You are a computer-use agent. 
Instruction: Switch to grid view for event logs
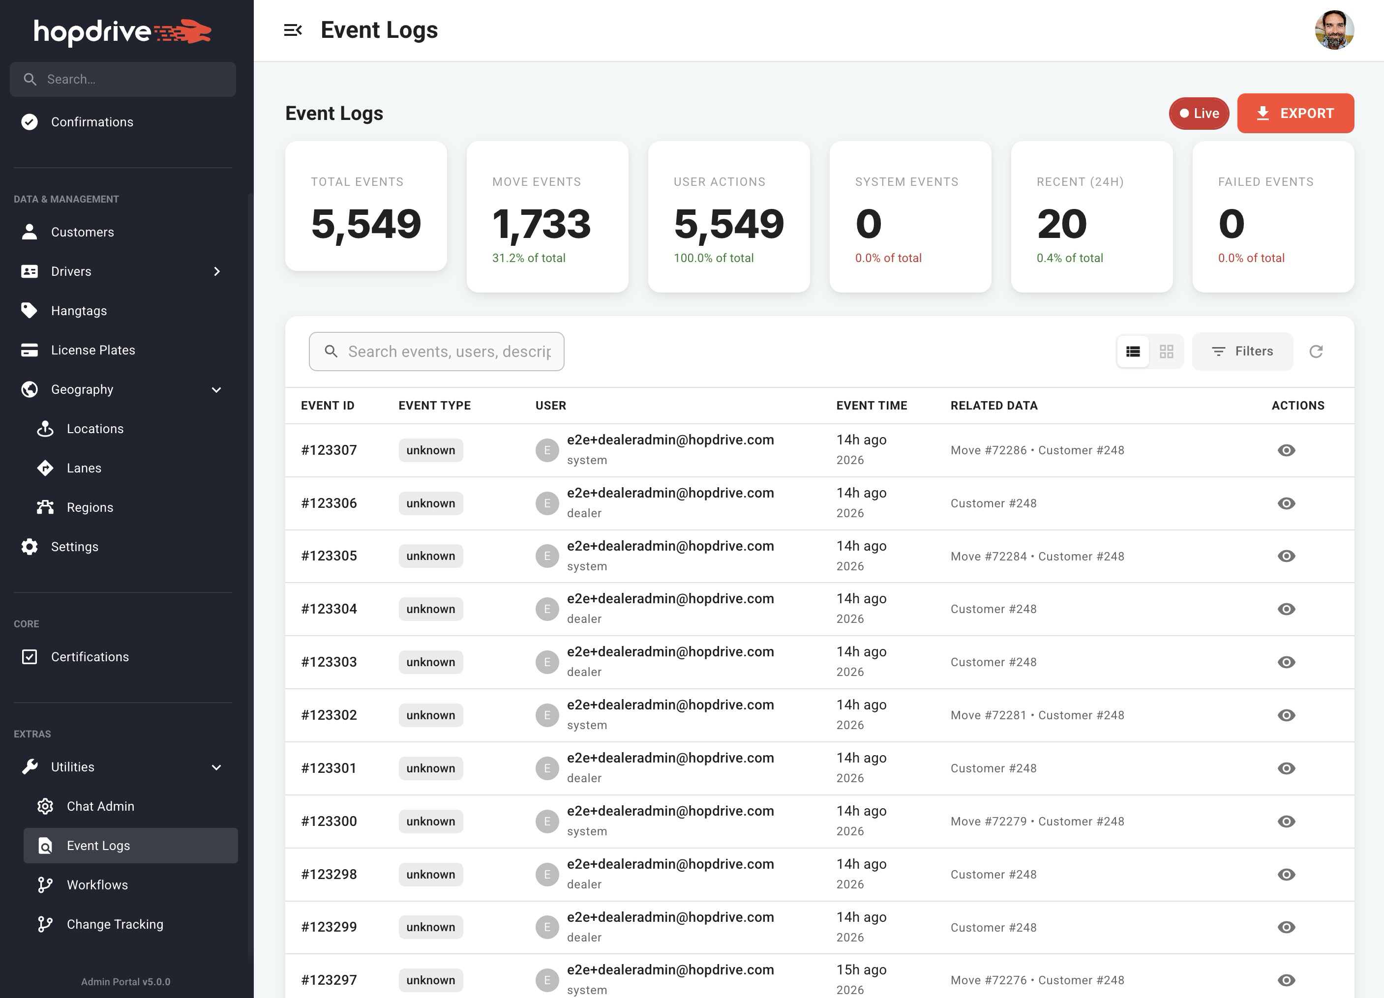(x=1166, y=352)
